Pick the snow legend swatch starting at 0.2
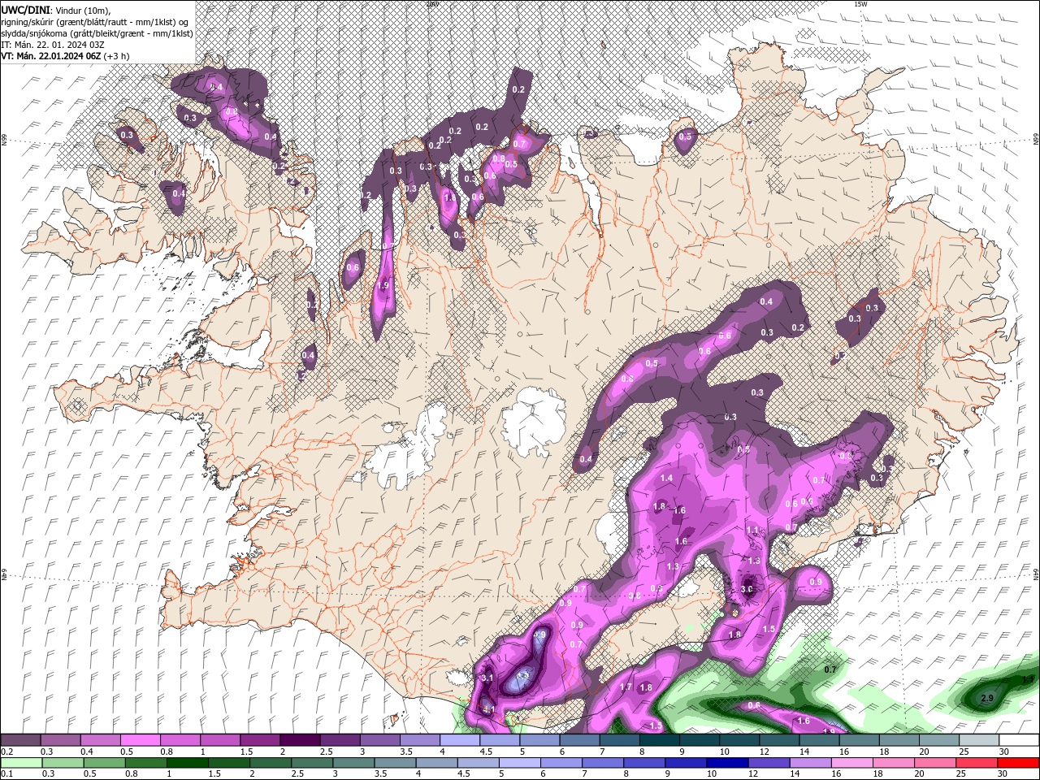The image size is (1040, 780). (x=20, y=740)
